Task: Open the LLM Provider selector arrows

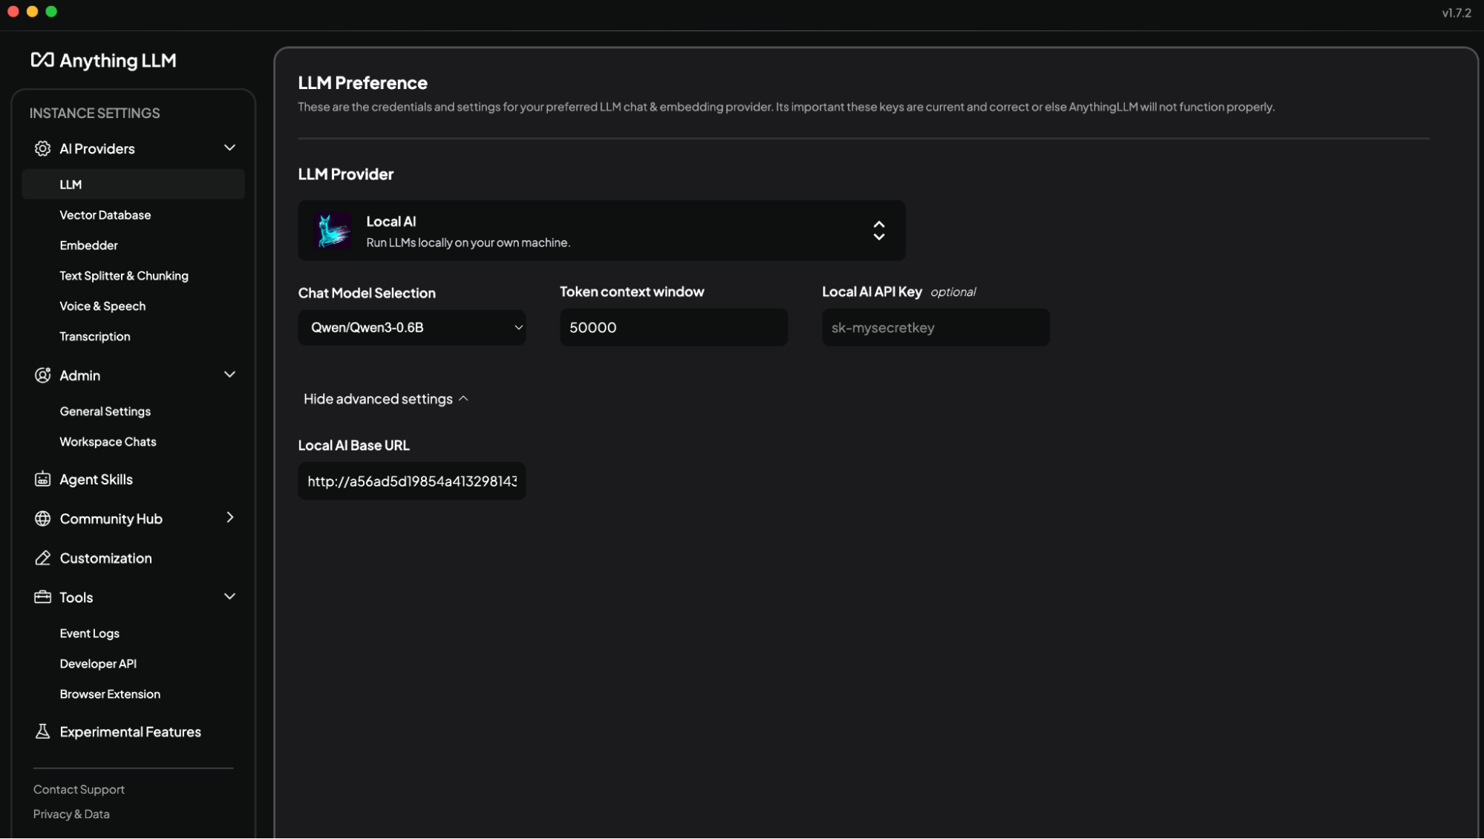Action: (879, 231)
